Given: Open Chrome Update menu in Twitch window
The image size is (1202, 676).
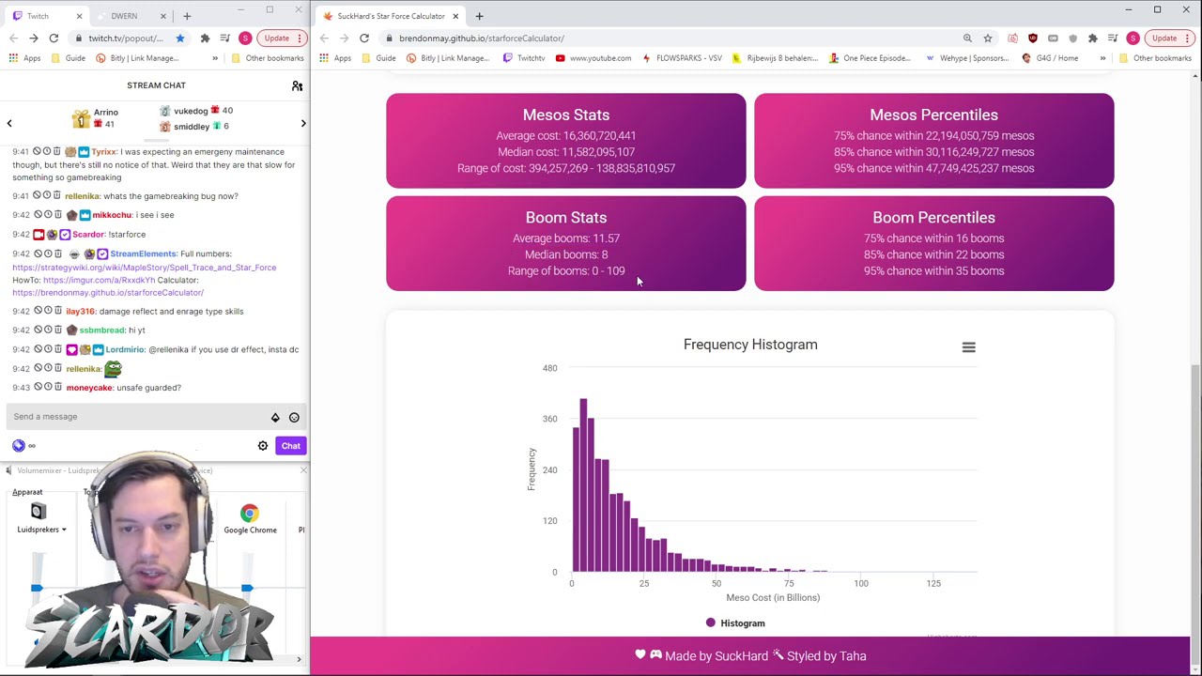Looking at the screenshot, I should [281, 38].
